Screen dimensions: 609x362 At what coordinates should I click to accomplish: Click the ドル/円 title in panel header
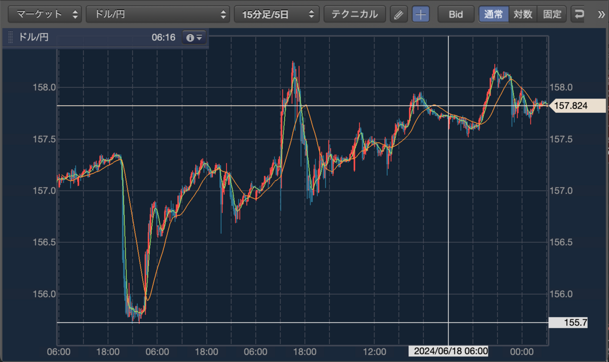33,38
